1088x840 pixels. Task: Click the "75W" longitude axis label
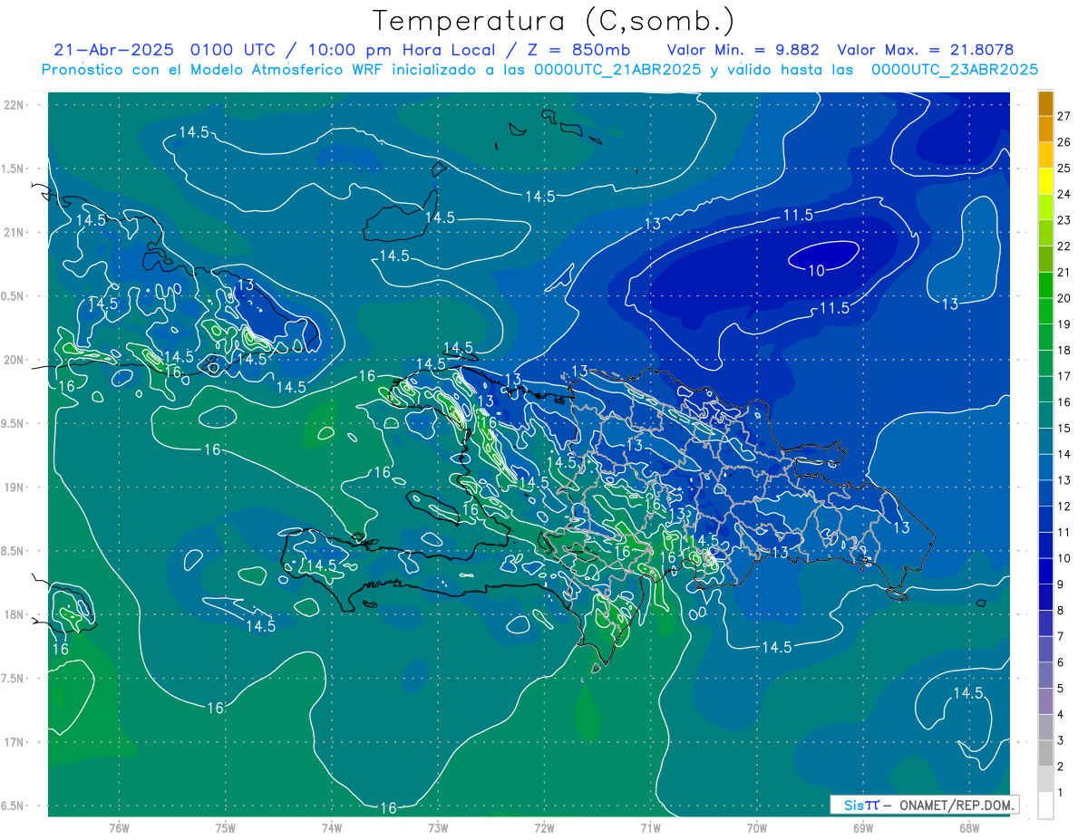(225, 826)
